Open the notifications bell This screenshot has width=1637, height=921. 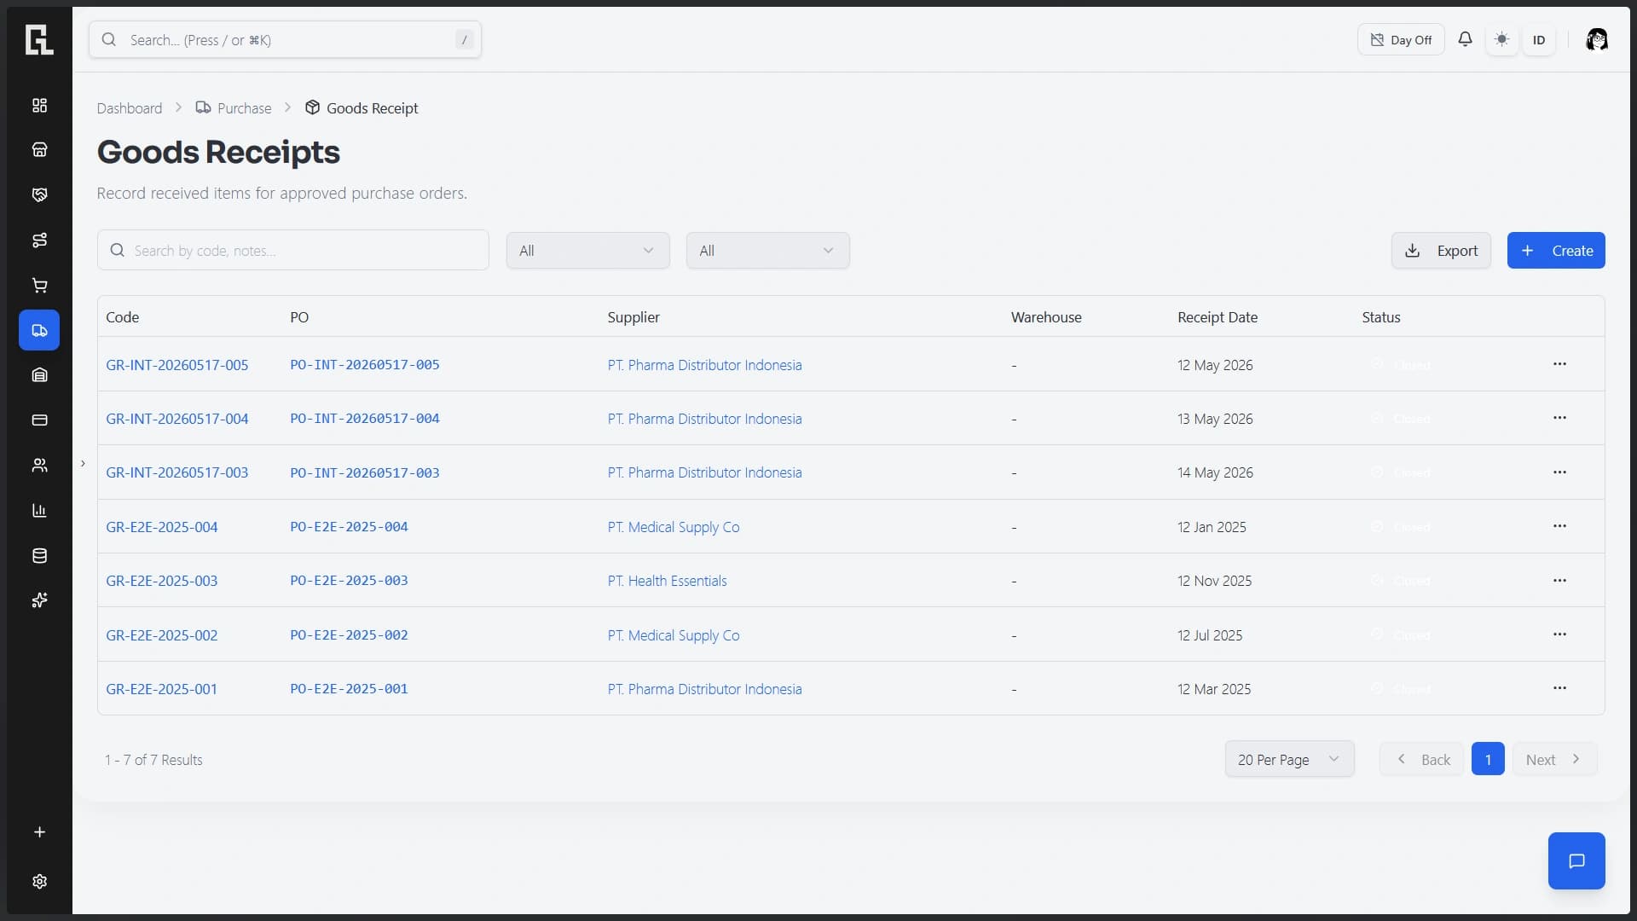(x=1465, y=39)
